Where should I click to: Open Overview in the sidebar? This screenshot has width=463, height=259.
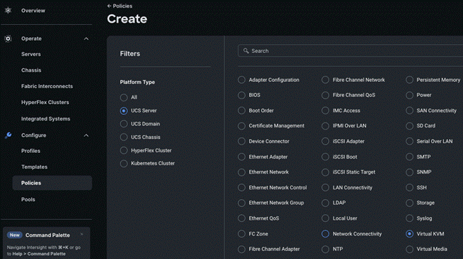click(33, 10)
